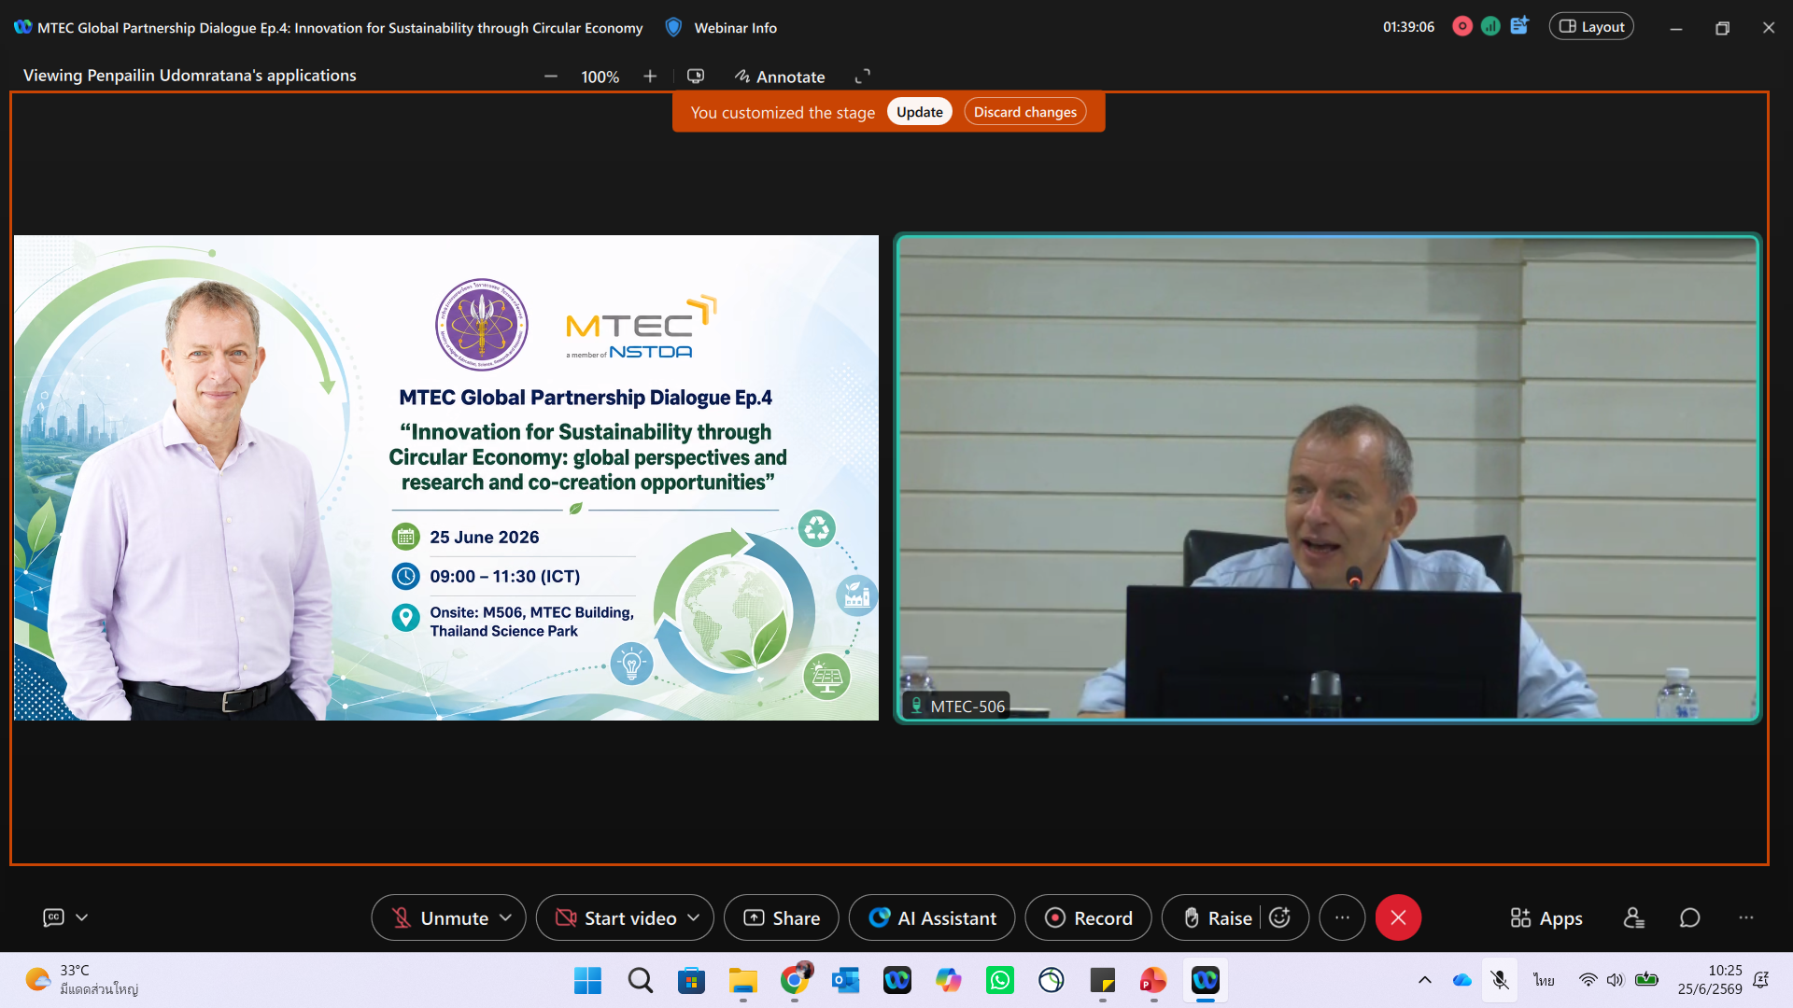Click the Webex logo in title bar

click(22, 27)
